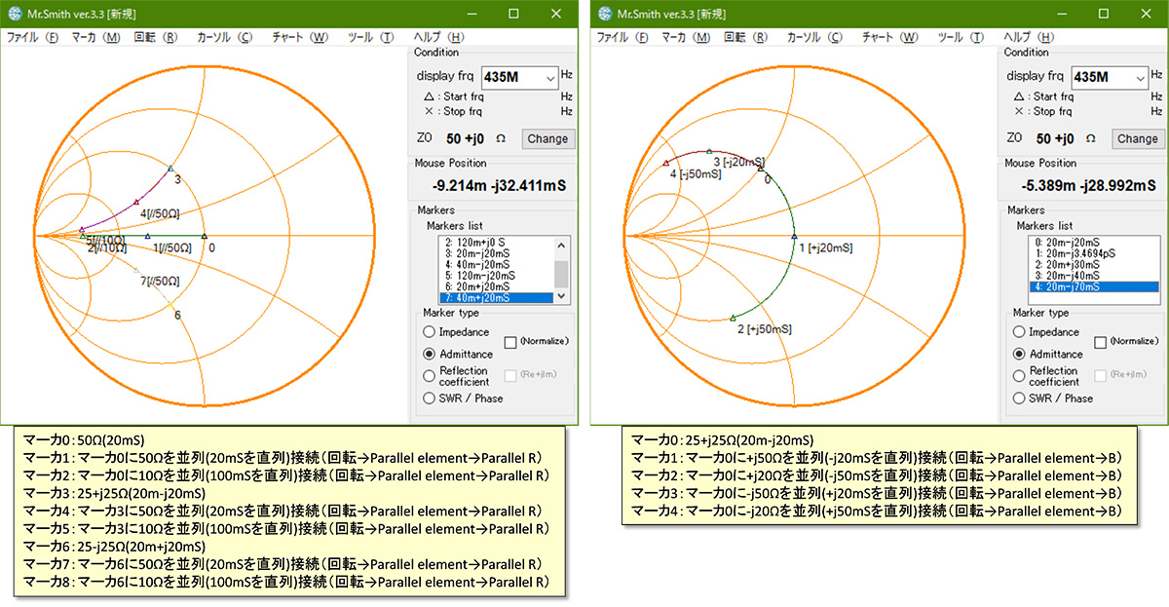
Task: Click marker 2 [+j50mS] on right Smith chart
Action: pyautogui.click(x=732, y=317)
